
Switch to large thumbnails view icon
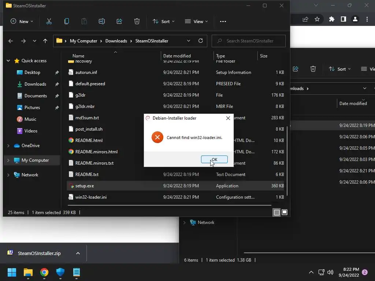[x=284, y=212]
